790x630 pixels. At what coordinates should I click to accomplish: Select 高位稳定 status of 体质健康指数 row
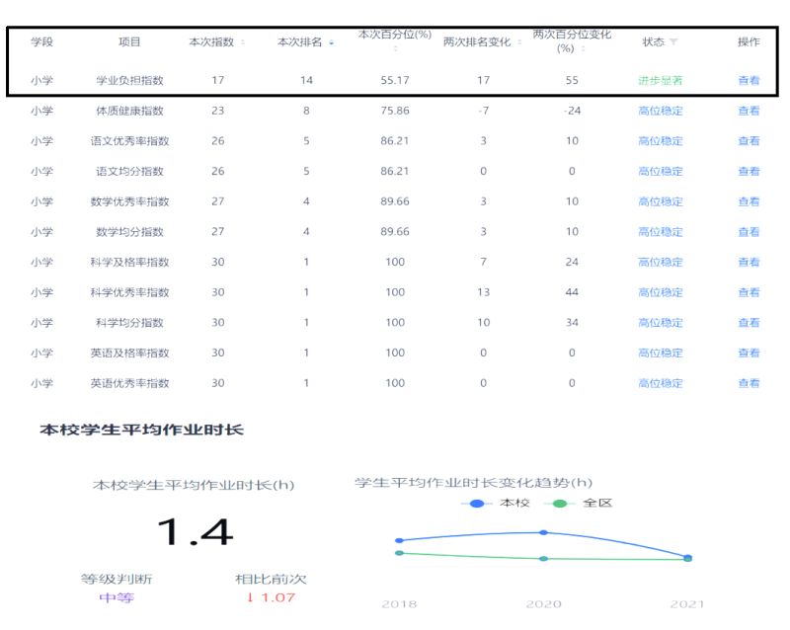click(x=660, y=111)
